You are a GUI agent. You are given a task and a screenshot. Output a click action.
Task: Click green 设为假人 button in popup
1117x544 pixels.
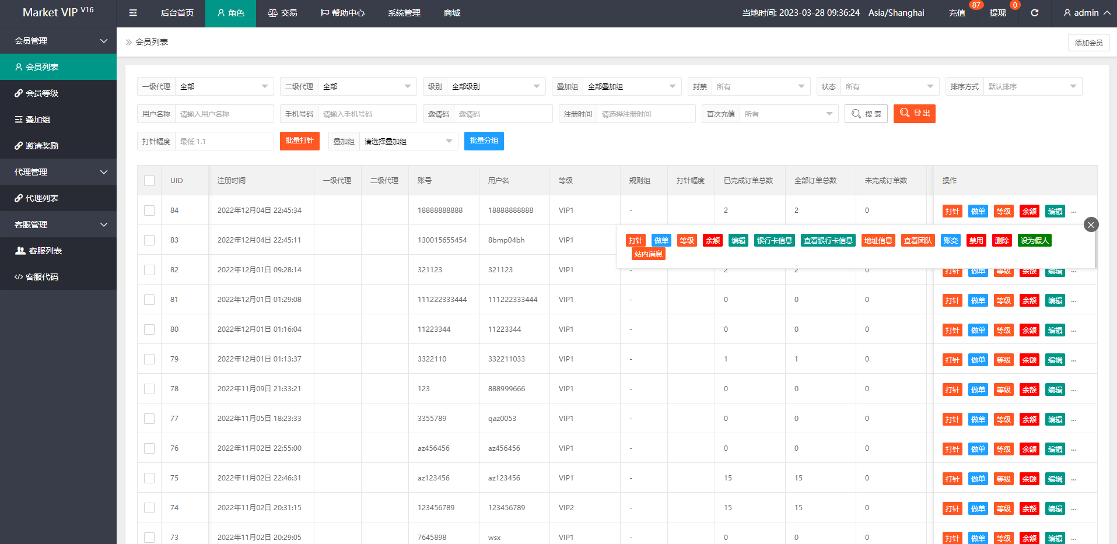click(1034, 240)
